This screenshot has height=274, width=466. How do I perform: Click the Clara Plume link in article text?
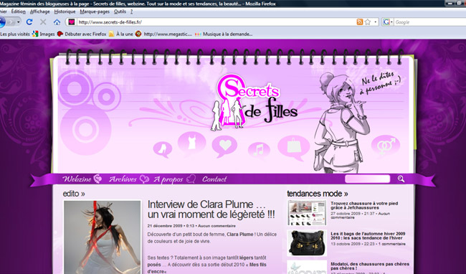tap(240, 234)
